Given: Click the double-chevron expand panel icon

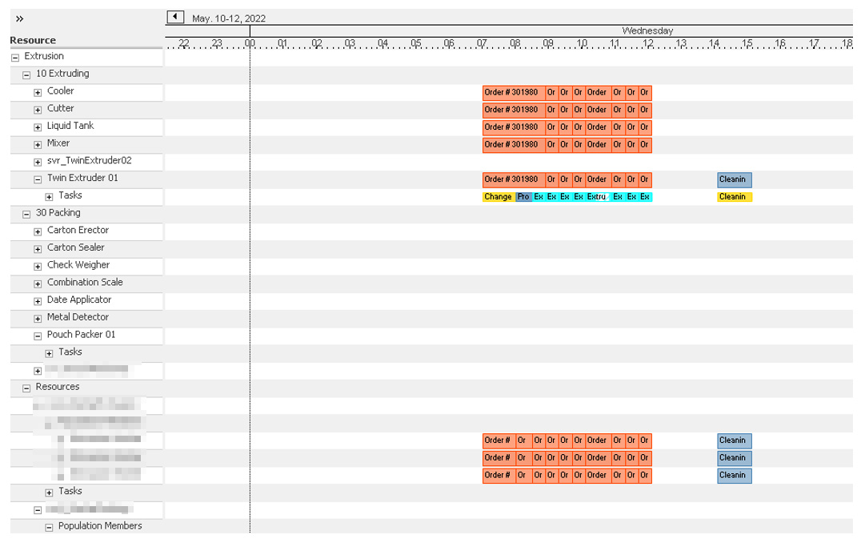Looking at the screenshot, I should 20,18.
